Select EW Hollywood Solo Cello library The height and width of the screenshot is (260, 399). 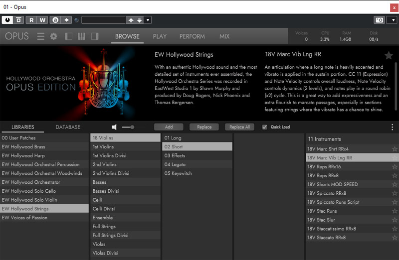tap(28, 191)
